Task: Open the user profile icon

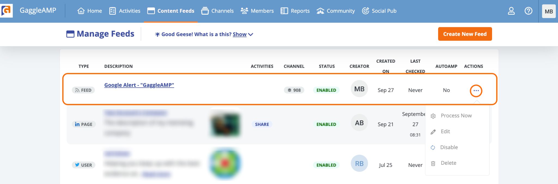Action: pos(511,11)
